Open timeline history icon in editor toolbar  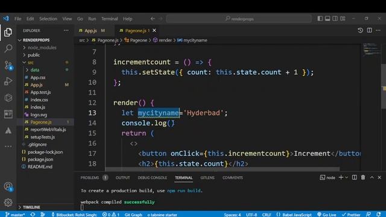(361, 30)
